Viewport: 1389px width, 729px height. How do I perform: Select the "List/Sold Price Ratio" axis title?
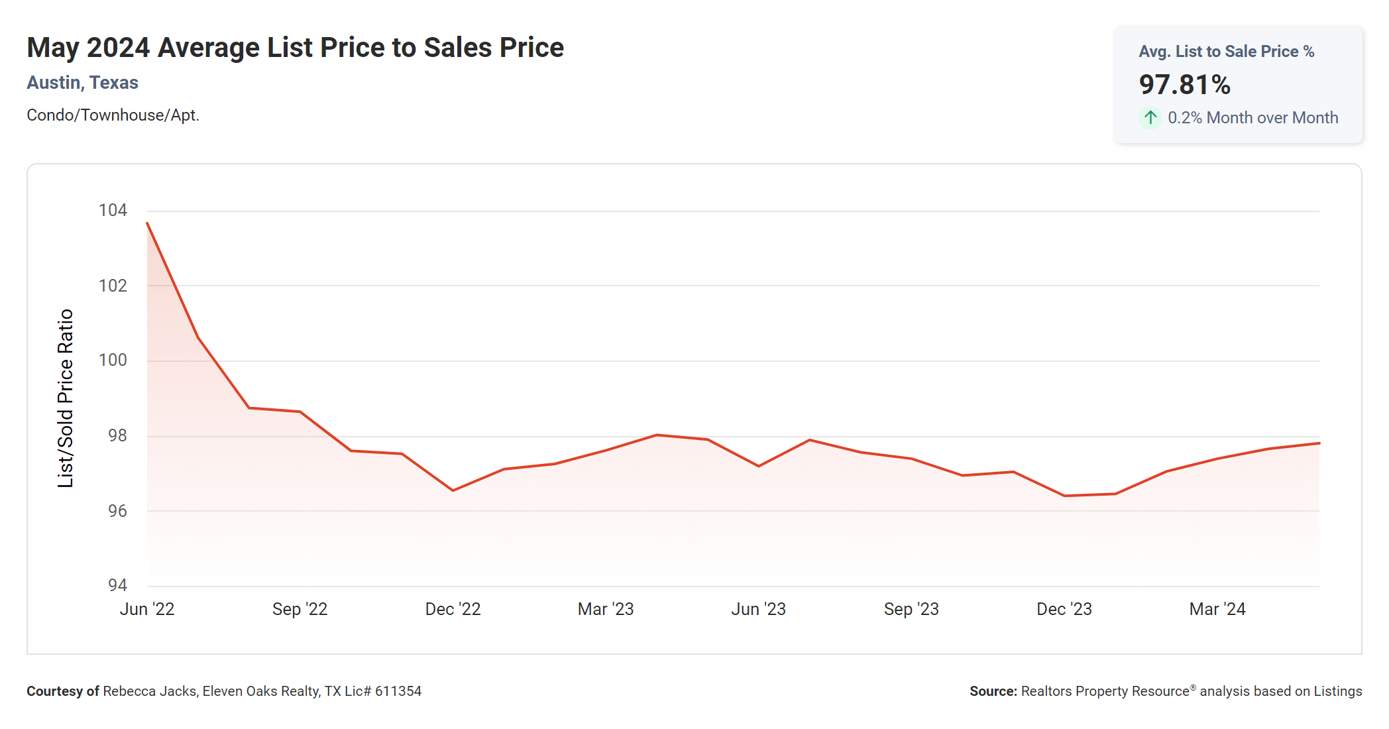[65, 398]
